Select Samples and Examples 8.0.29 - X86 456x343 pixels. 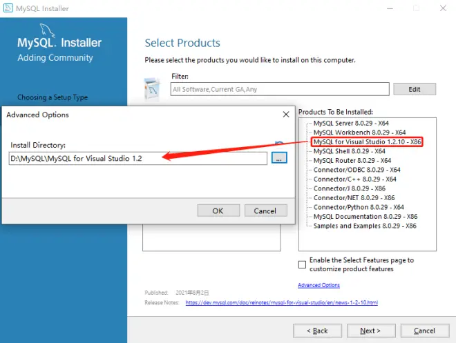point(365,226)
